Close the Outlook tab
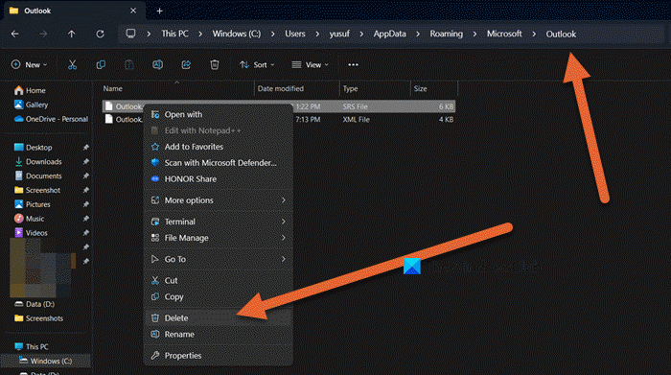 click(133, 11)
